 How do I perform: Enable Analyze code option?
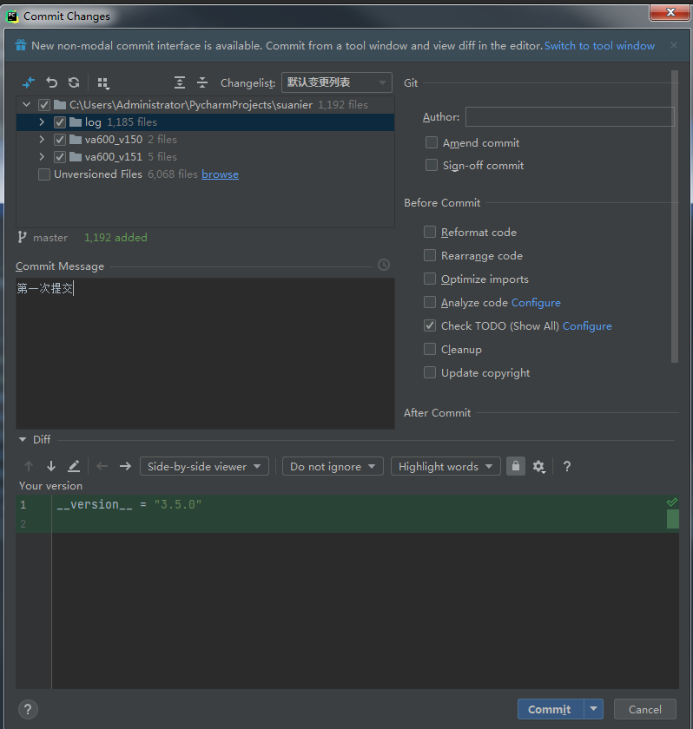click(x=430, y=302)
